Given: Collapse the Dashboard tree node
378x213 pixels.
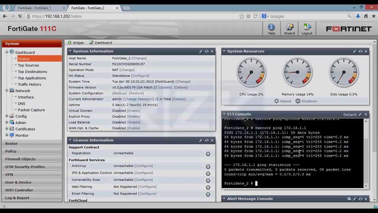Looking at the screenshot, I should tap(7, 52).
